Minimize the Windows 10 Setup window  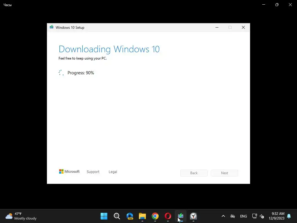pyautogui.click(x=217, y=28)
